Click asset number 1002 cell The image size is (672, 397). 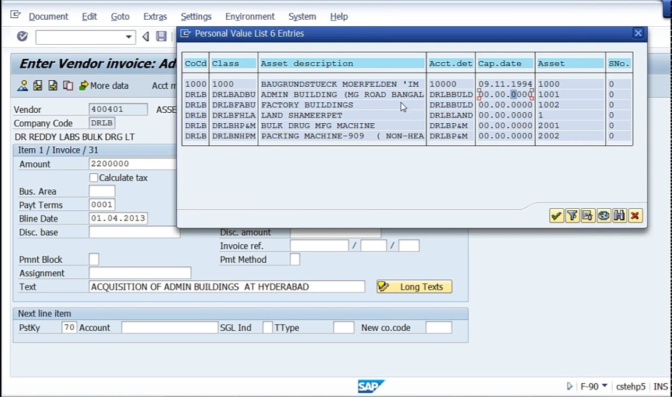[x=570, y=105]
